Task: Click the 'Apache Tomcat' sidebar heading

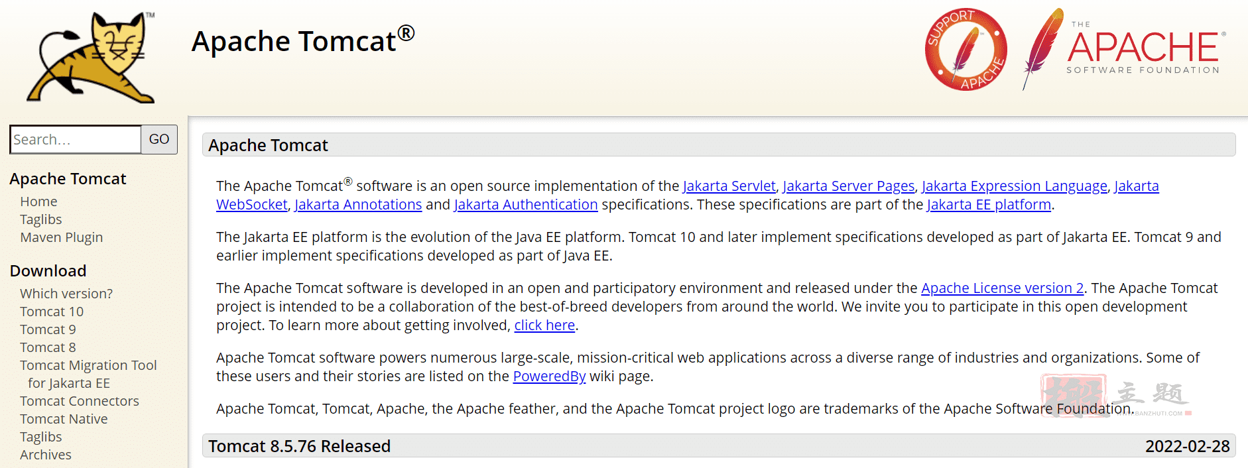Action: point(68,179)
